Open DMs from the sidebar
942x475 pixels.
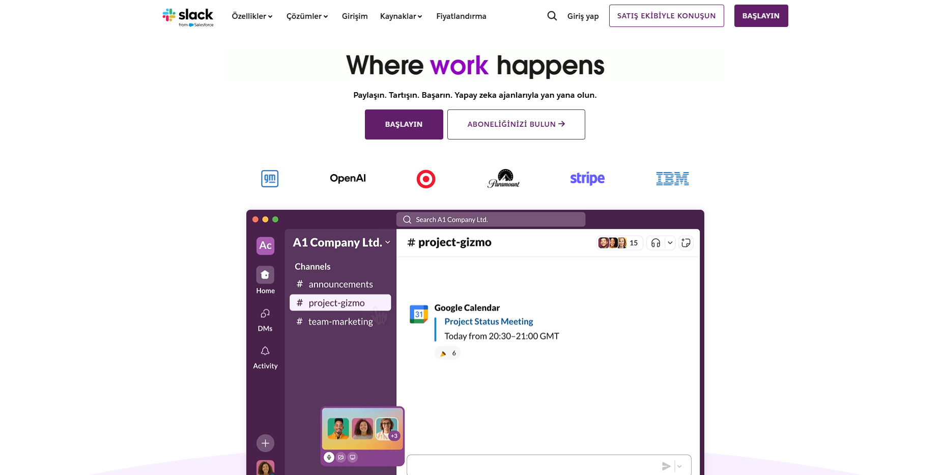[265, 314]
